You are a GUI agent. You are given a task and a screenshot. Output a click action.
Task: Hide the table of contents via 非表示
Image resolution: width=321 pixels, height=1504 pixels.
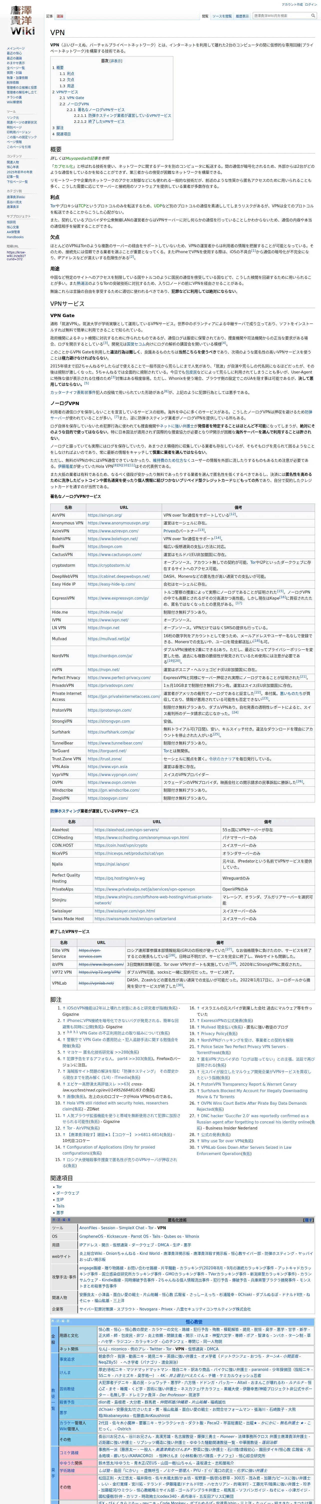click(x=116, y=61)
